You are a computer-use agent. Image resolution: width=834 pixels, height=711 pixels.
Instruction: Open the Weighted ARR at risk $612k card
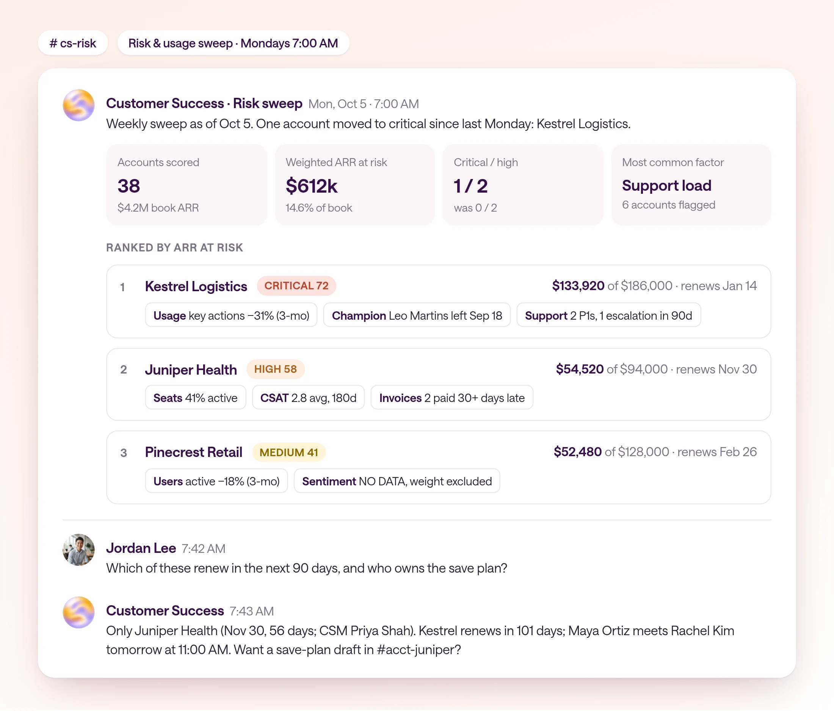(354, 185)
